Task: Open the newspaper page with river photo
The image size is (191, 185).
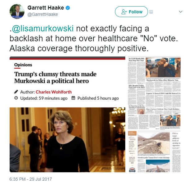Action: pos(154,151)
